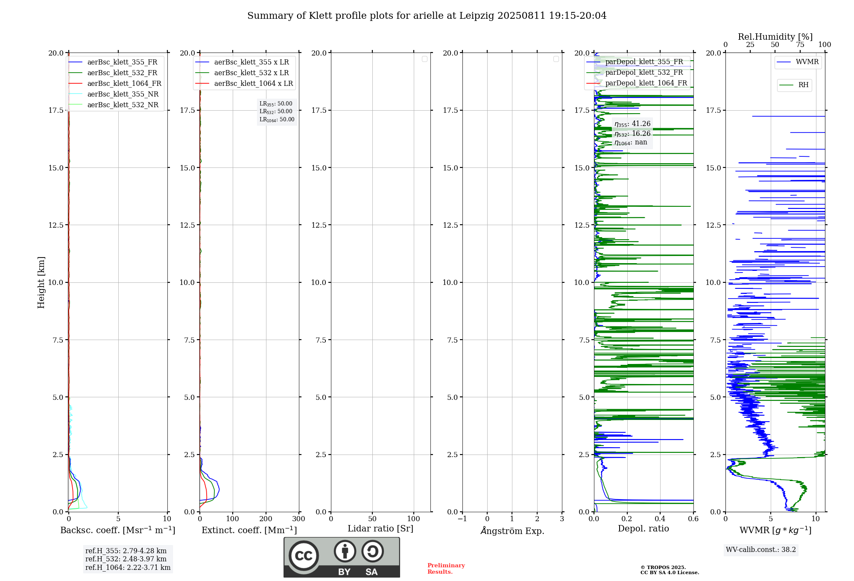Click legend entry parDepol_klett_532_FR

pos(644,72)
